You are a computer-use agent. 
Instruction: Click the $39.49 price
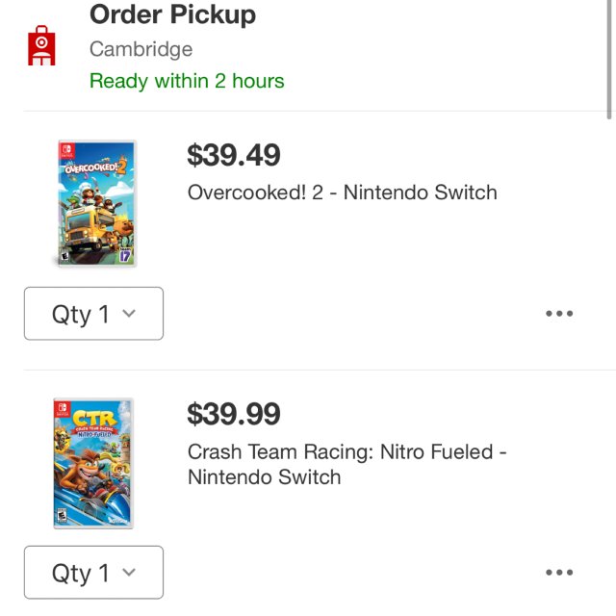(x=233, y=155)
